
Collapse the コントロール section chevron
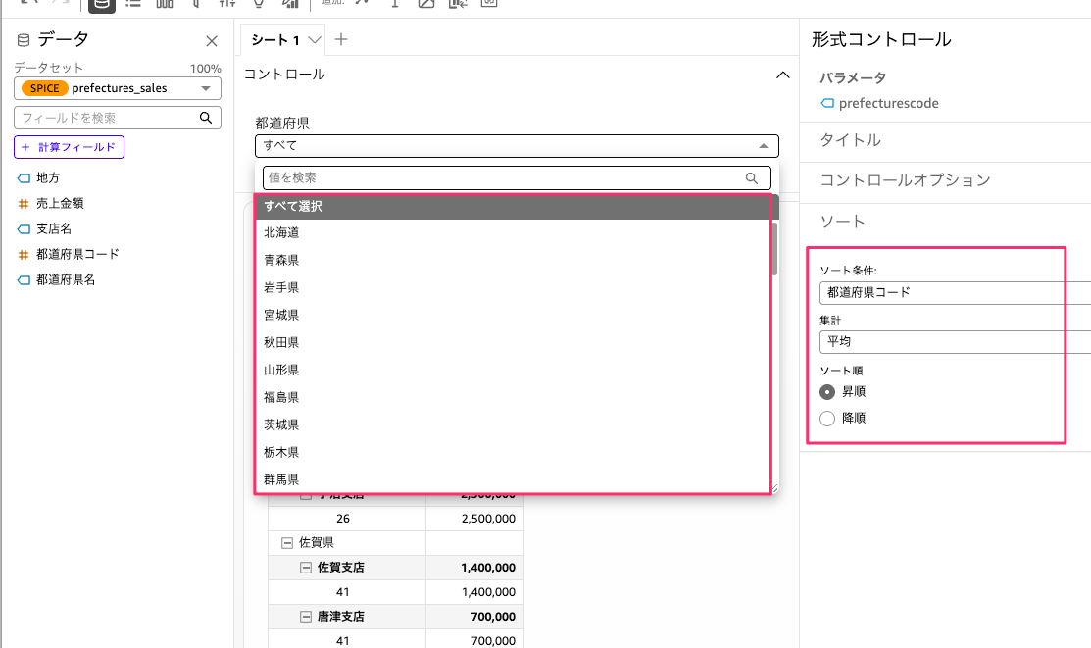pyautogui.click(x=783, y=75)
